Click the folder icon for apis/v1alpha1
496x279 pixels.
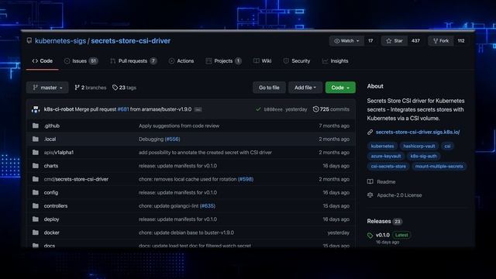click(x=36, y=152)
